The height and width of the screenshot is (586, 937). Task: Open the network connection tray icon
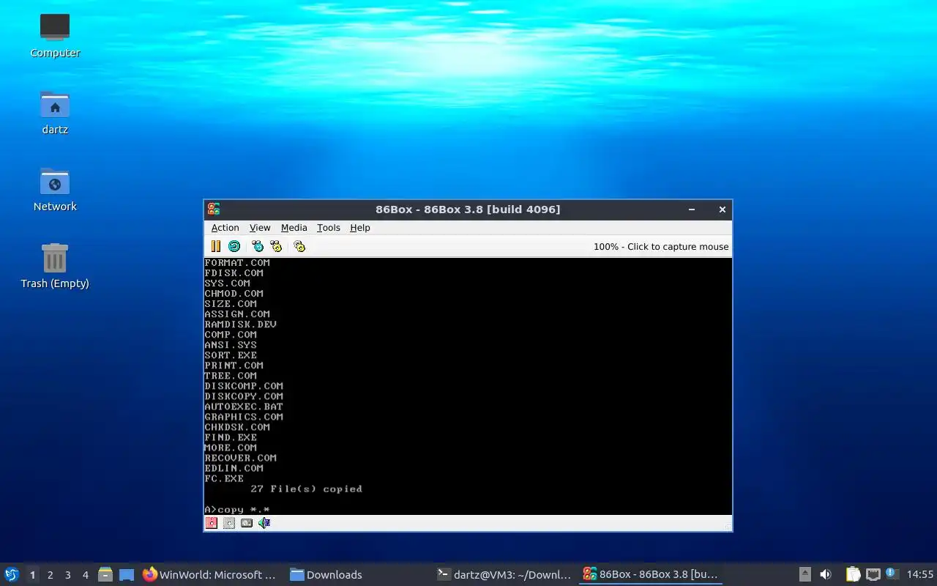(x=873, y=574)
